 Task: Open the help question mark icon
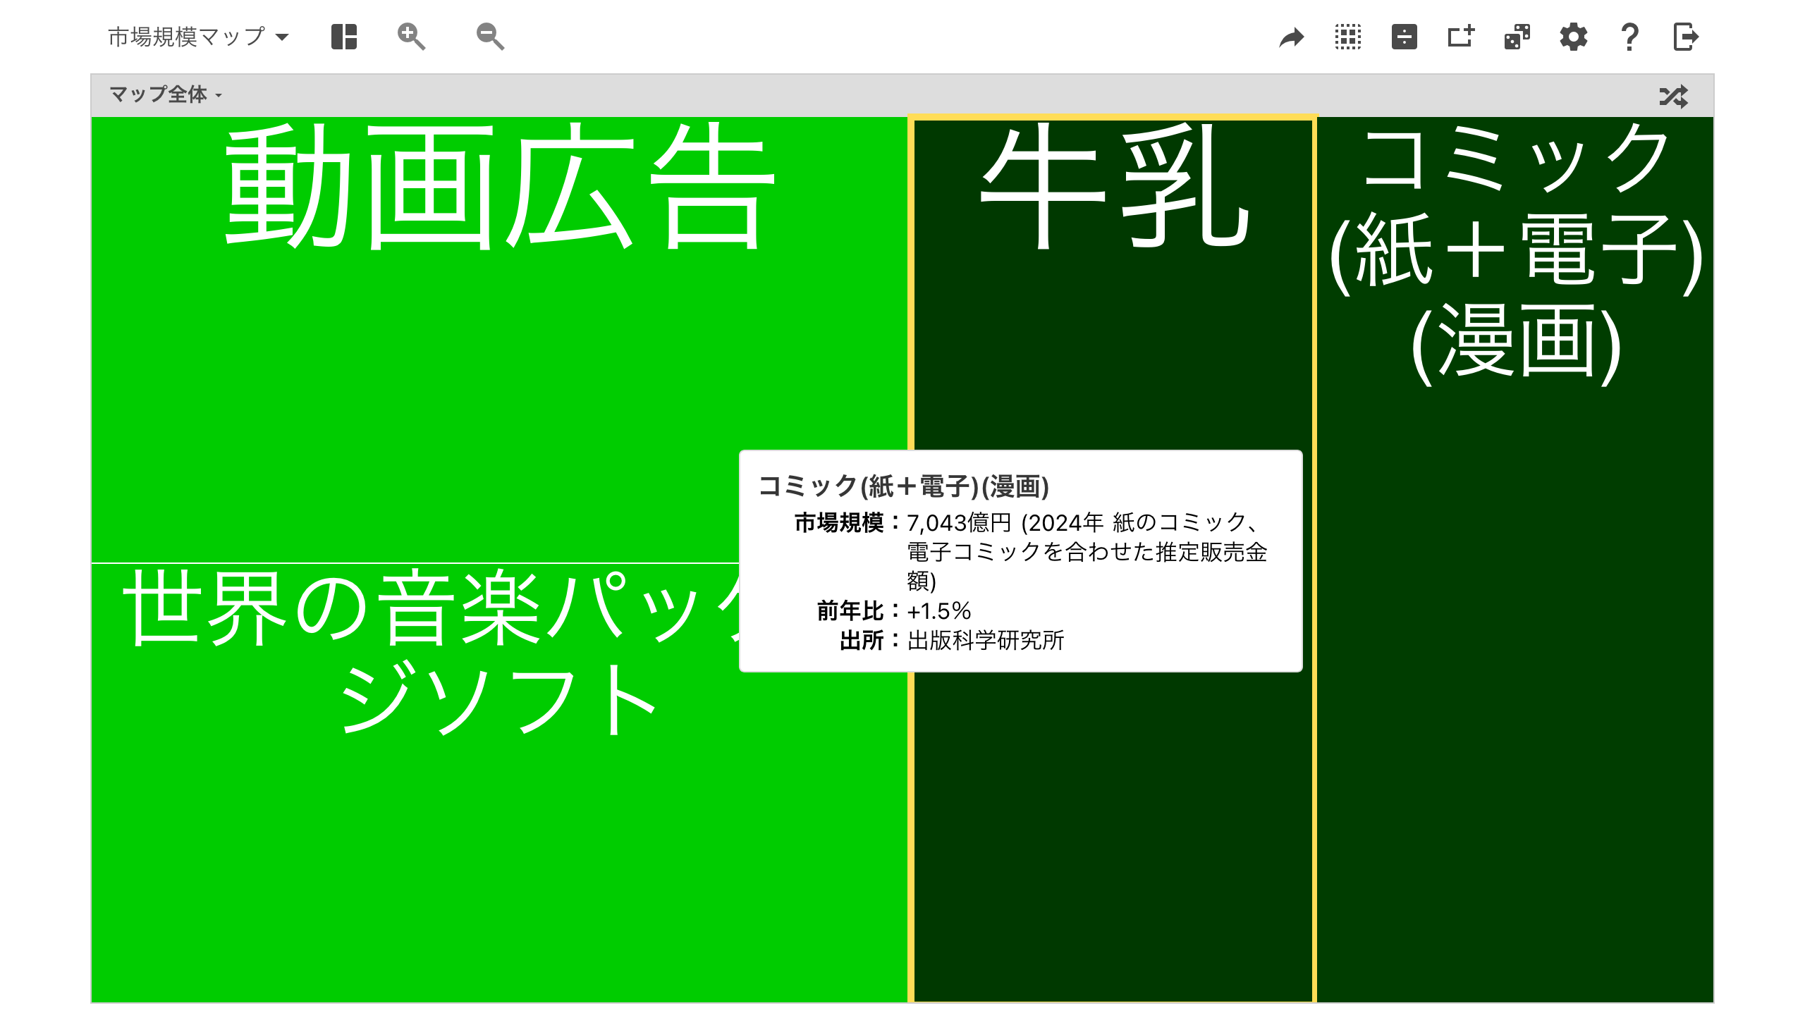[1629, 37]
